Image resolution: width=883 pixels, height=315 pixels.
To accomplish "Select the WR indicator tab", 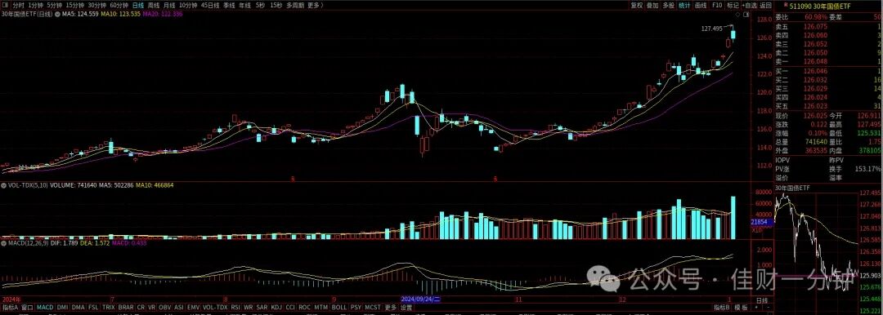I will pos(249,307).
